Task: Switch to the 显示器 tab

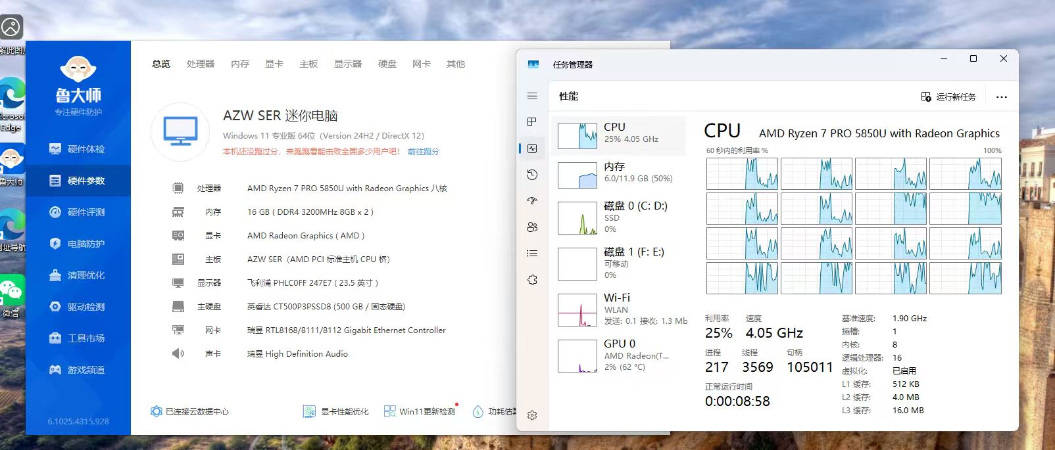Action: click(x=348, y=64)
